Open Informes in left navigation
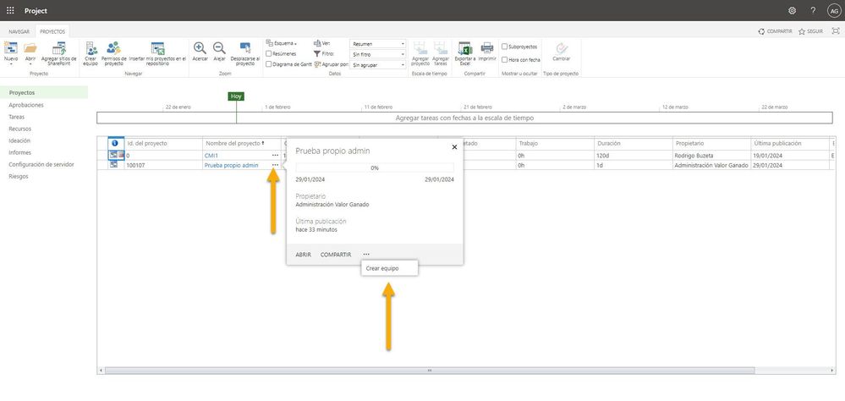 pyautogui.click(x=19, y=152)
